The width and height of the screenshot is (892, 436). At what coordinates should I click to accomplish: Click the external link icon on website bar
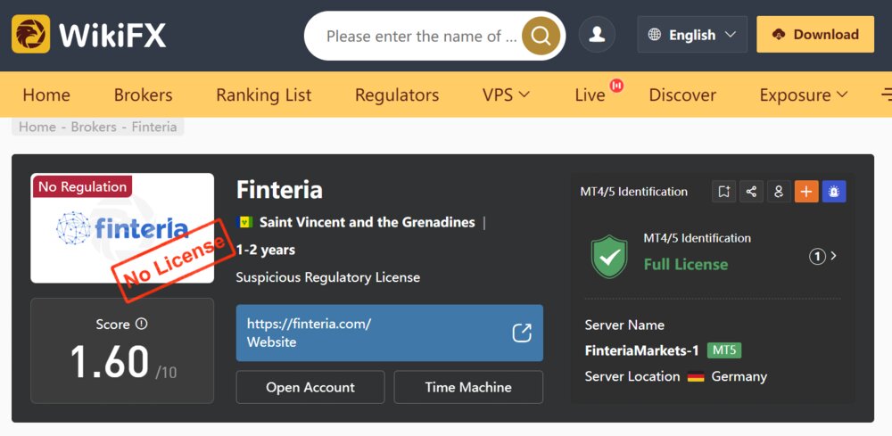click(522, 333)
